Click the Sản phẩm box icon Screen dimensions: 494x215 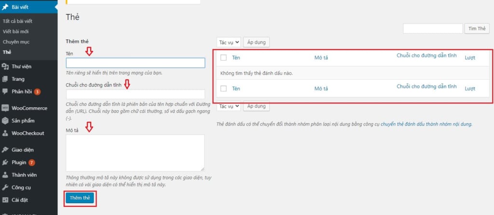5,121
